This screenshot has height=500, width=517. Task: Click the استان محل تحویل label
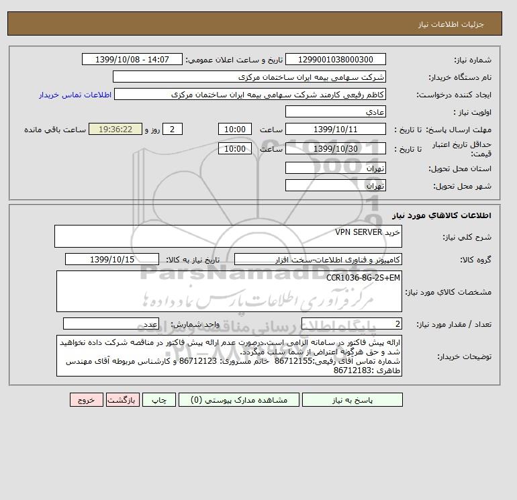[460, 168]
